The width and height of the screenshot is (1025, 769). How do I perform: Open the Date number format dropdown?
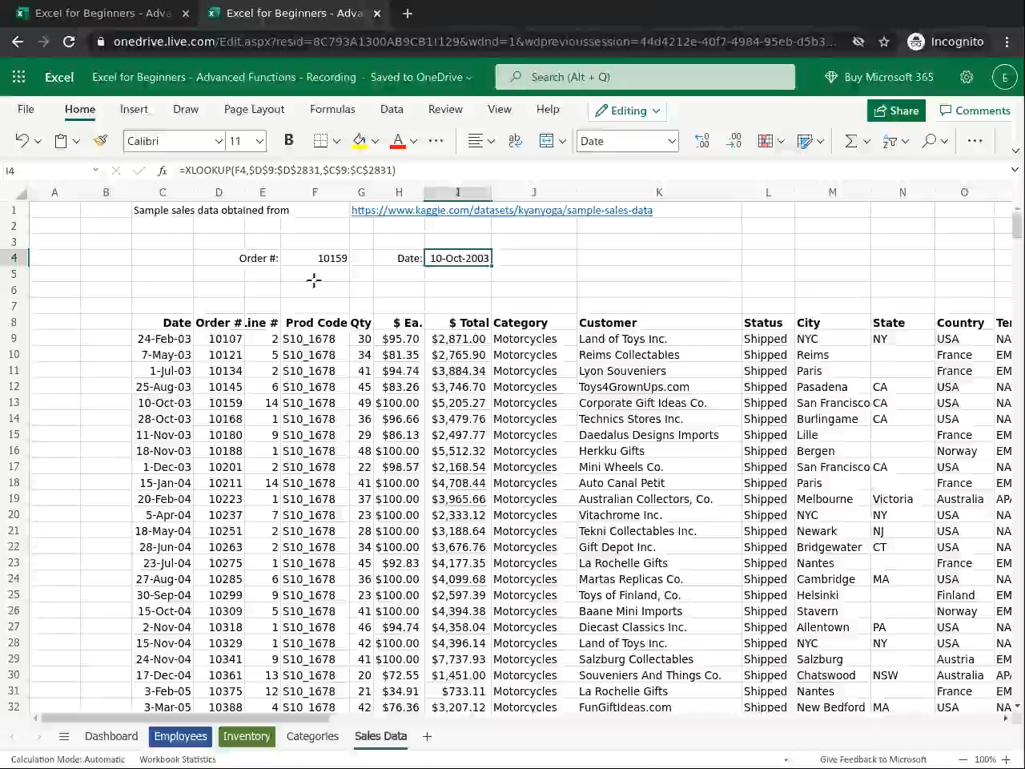point(671,141)
